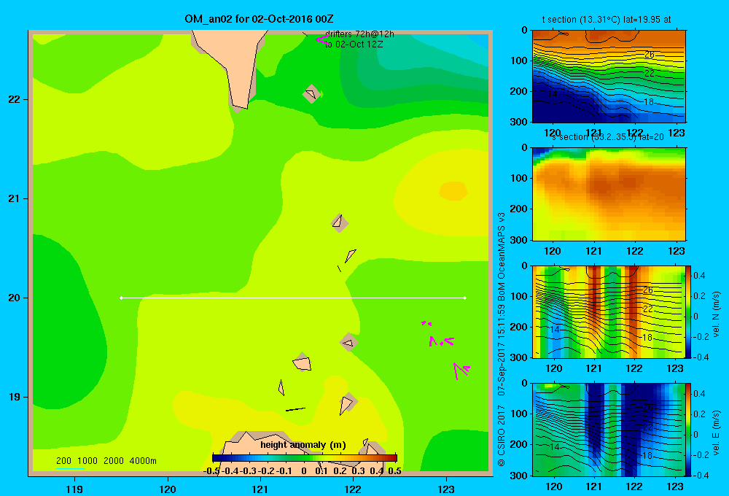Open the salinity section plot

pos(609,193)
